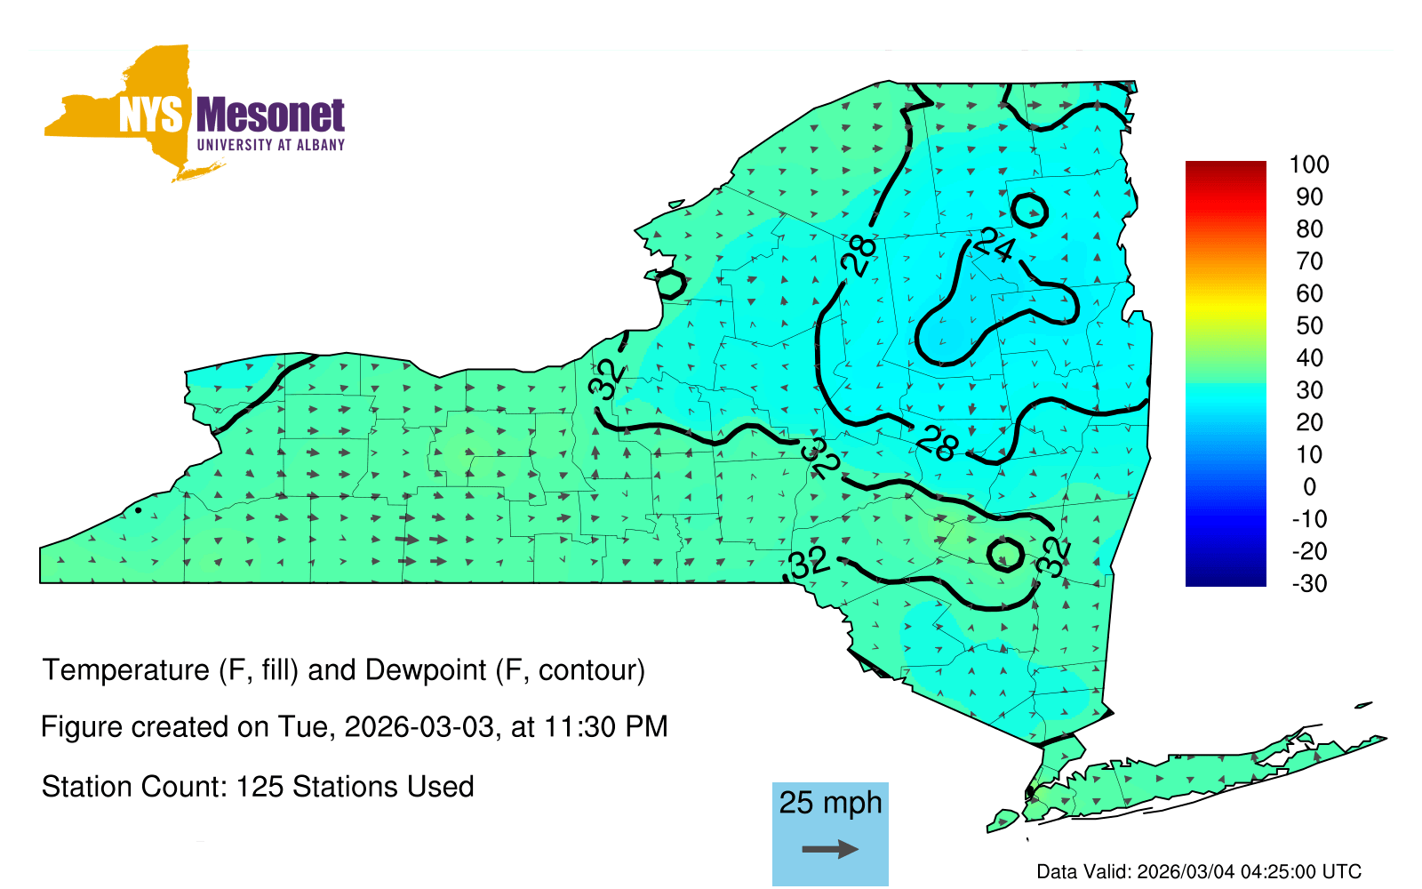Click the 32 contour label beside Lake Ontario's eastern shore
The width and height of the screenshot is (1422, 889).
pos(608,379)
